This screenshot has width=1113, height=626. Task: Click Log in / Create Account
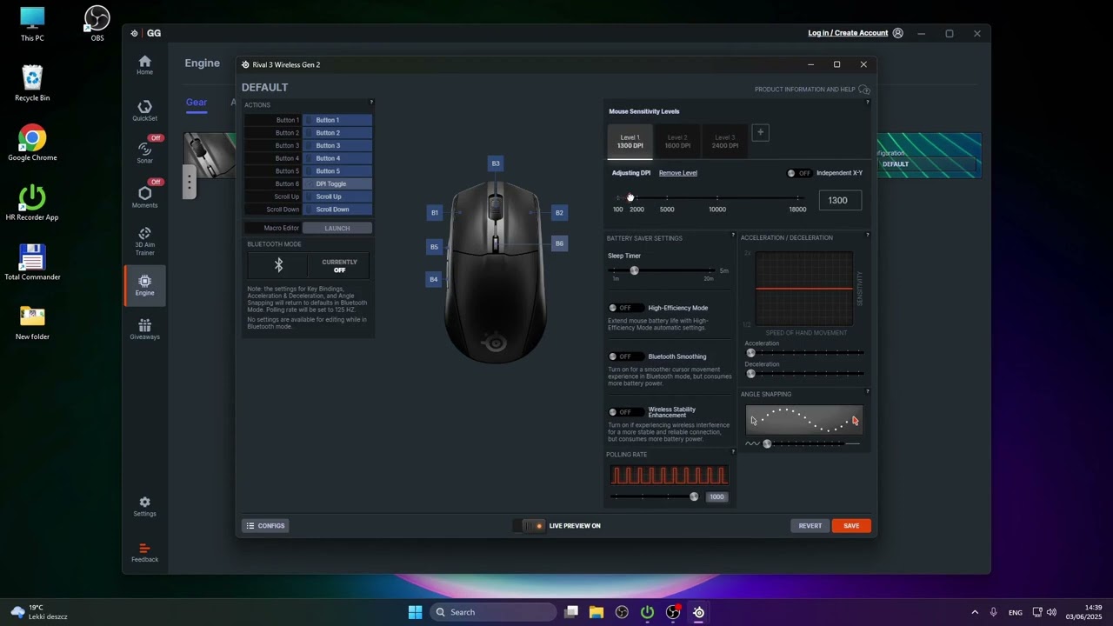tap(848, 33)
